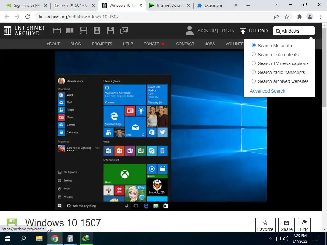Switch to the win 101507 Google tab
327x245 pixels.
pos(74,5)
